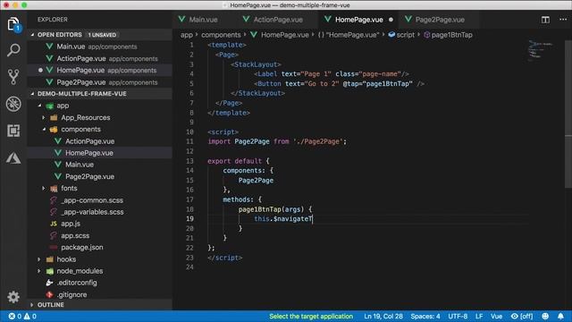Open the .editorconfig file
572x322 pixels.
coord(100,283)
